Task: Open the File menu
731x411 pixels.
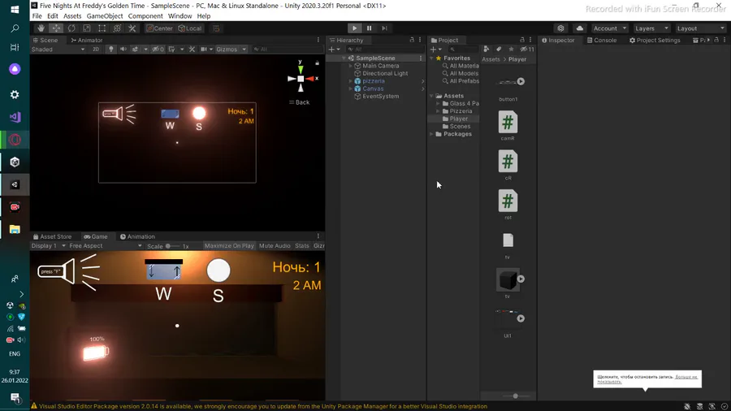Action: tap(37, 16)
